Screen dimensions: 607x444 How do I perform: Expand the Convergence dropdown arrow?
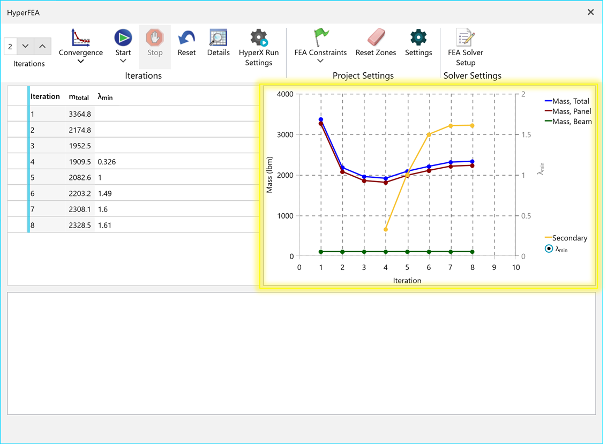(80, 61)
